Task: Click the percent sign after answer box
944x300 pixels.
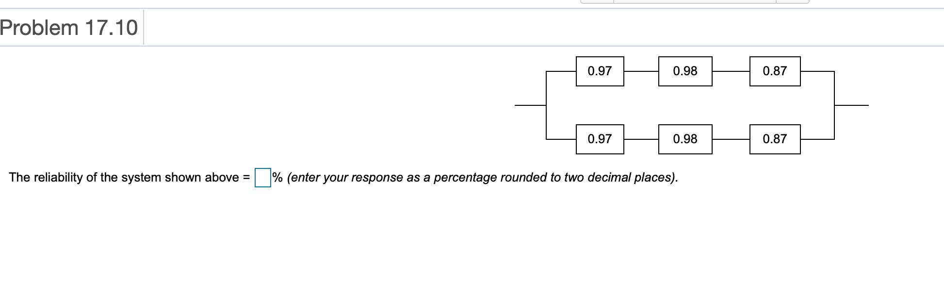Action: point(277,178)
